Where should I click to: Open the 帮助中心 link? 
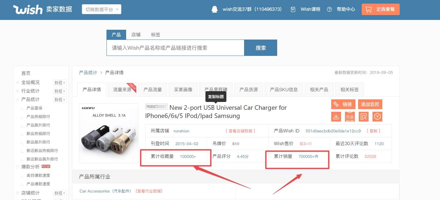click(x=346, y=9)
